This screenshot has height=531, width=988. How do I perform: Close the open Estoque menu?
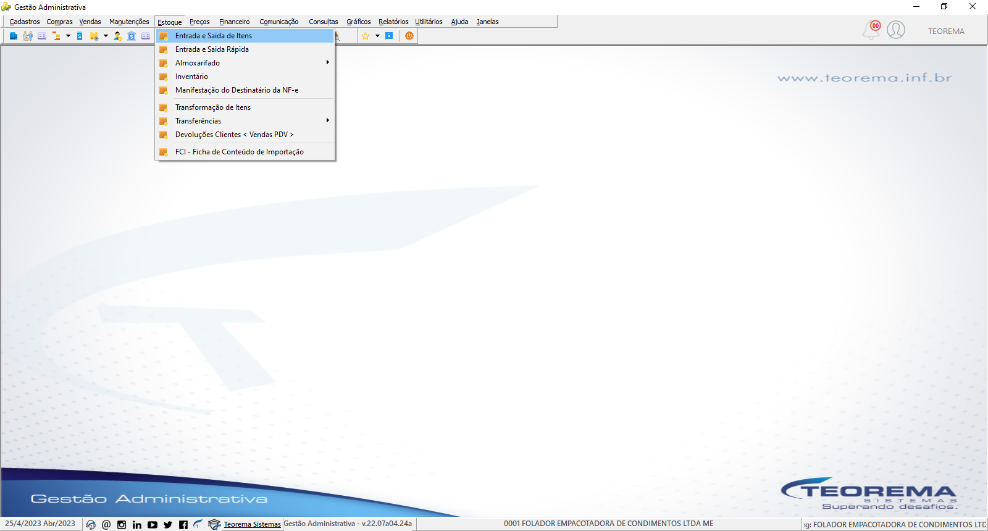tap(170, 22)
